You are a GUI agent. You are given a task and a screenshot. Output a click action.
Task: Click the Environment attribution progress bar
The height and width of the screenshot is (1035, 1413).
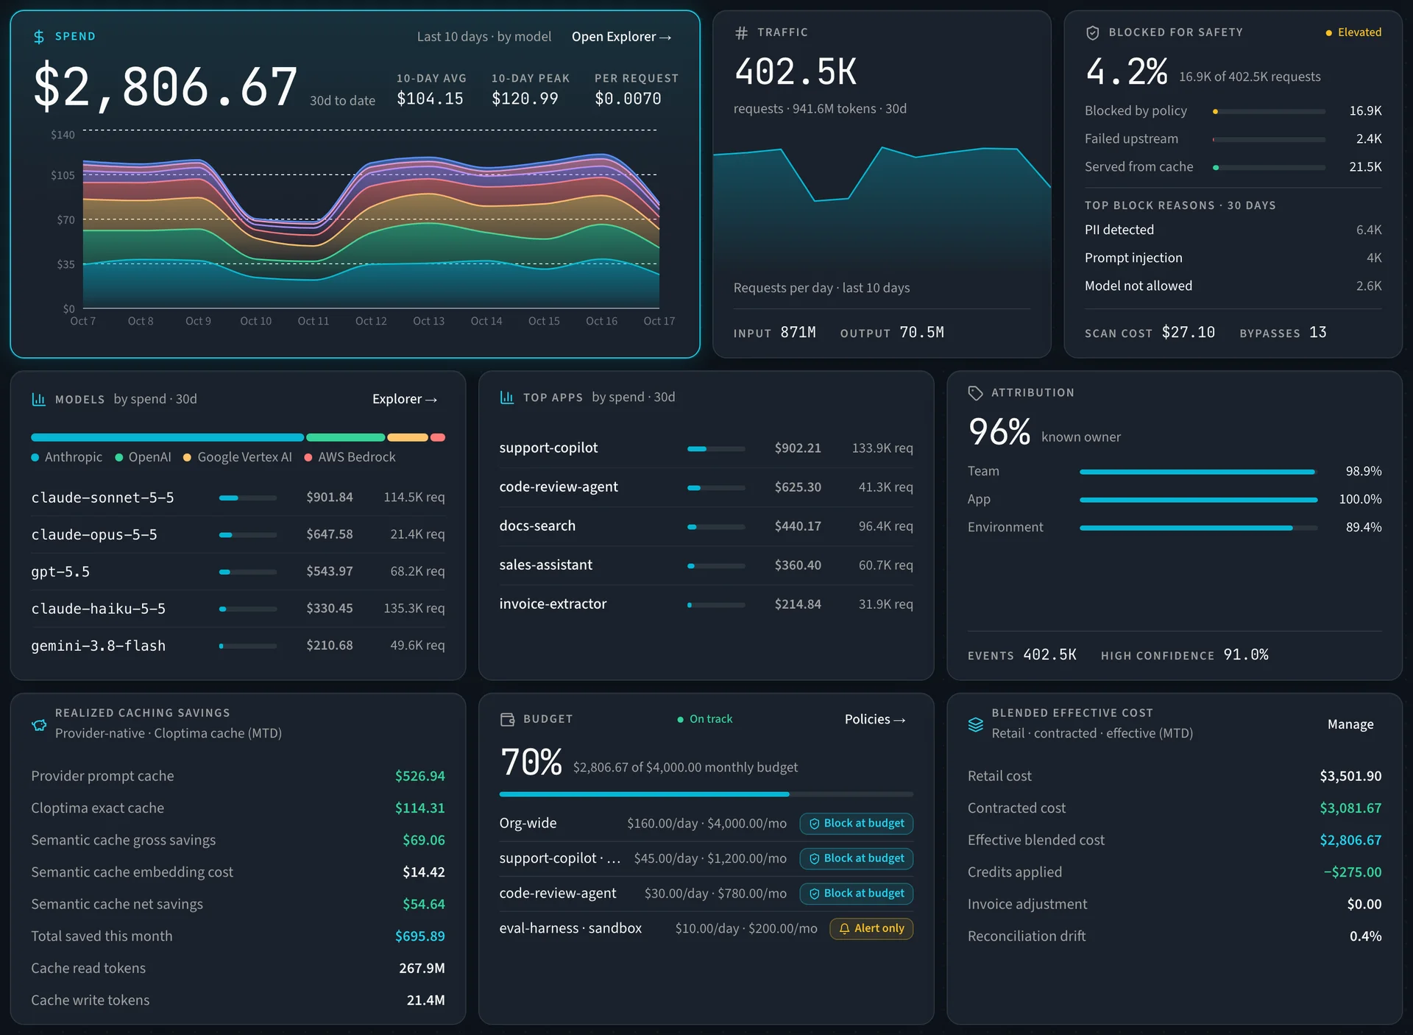1198,528
